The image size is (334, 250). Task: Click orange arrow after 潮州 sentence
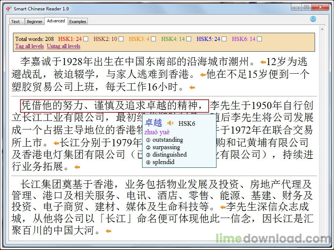pos(263,62)
